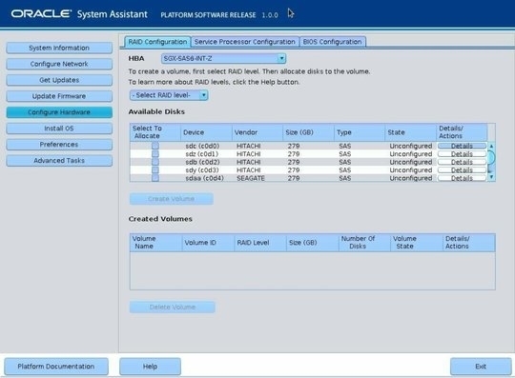515x378 pixels.
Task: Select SEAGATE vendor cell for sdaa
Action: click(x=251, y=178)
